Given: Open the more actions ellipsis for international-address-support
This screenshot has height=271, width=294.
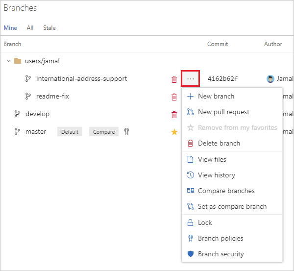Looking at the screenshot, I should point(190,78).
